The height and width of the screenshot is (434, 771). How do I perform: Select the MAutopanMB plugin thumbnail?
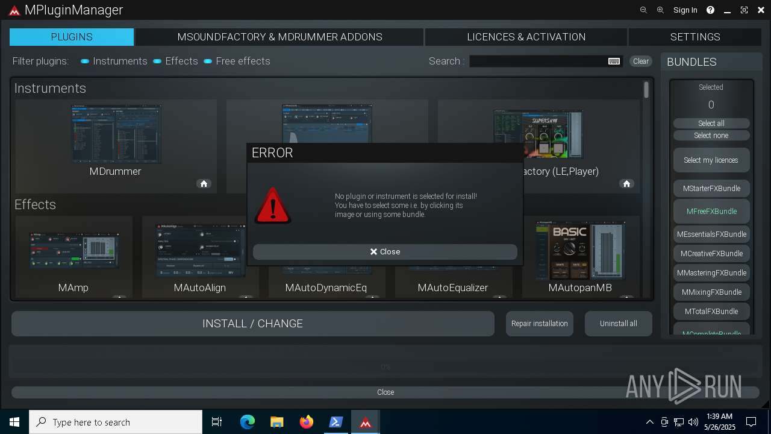(x=580, y=250)
